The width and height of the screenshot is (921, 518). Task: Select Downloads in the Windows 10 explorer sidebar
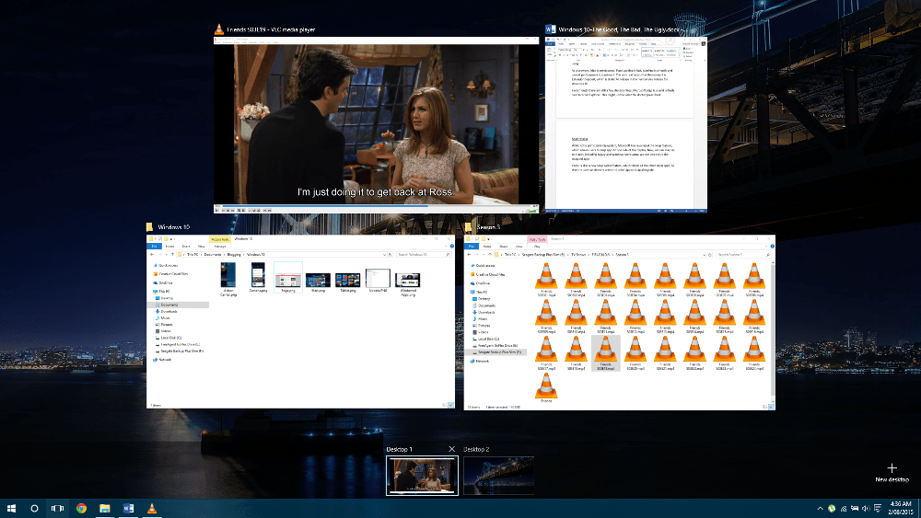[x=167, y=312]
